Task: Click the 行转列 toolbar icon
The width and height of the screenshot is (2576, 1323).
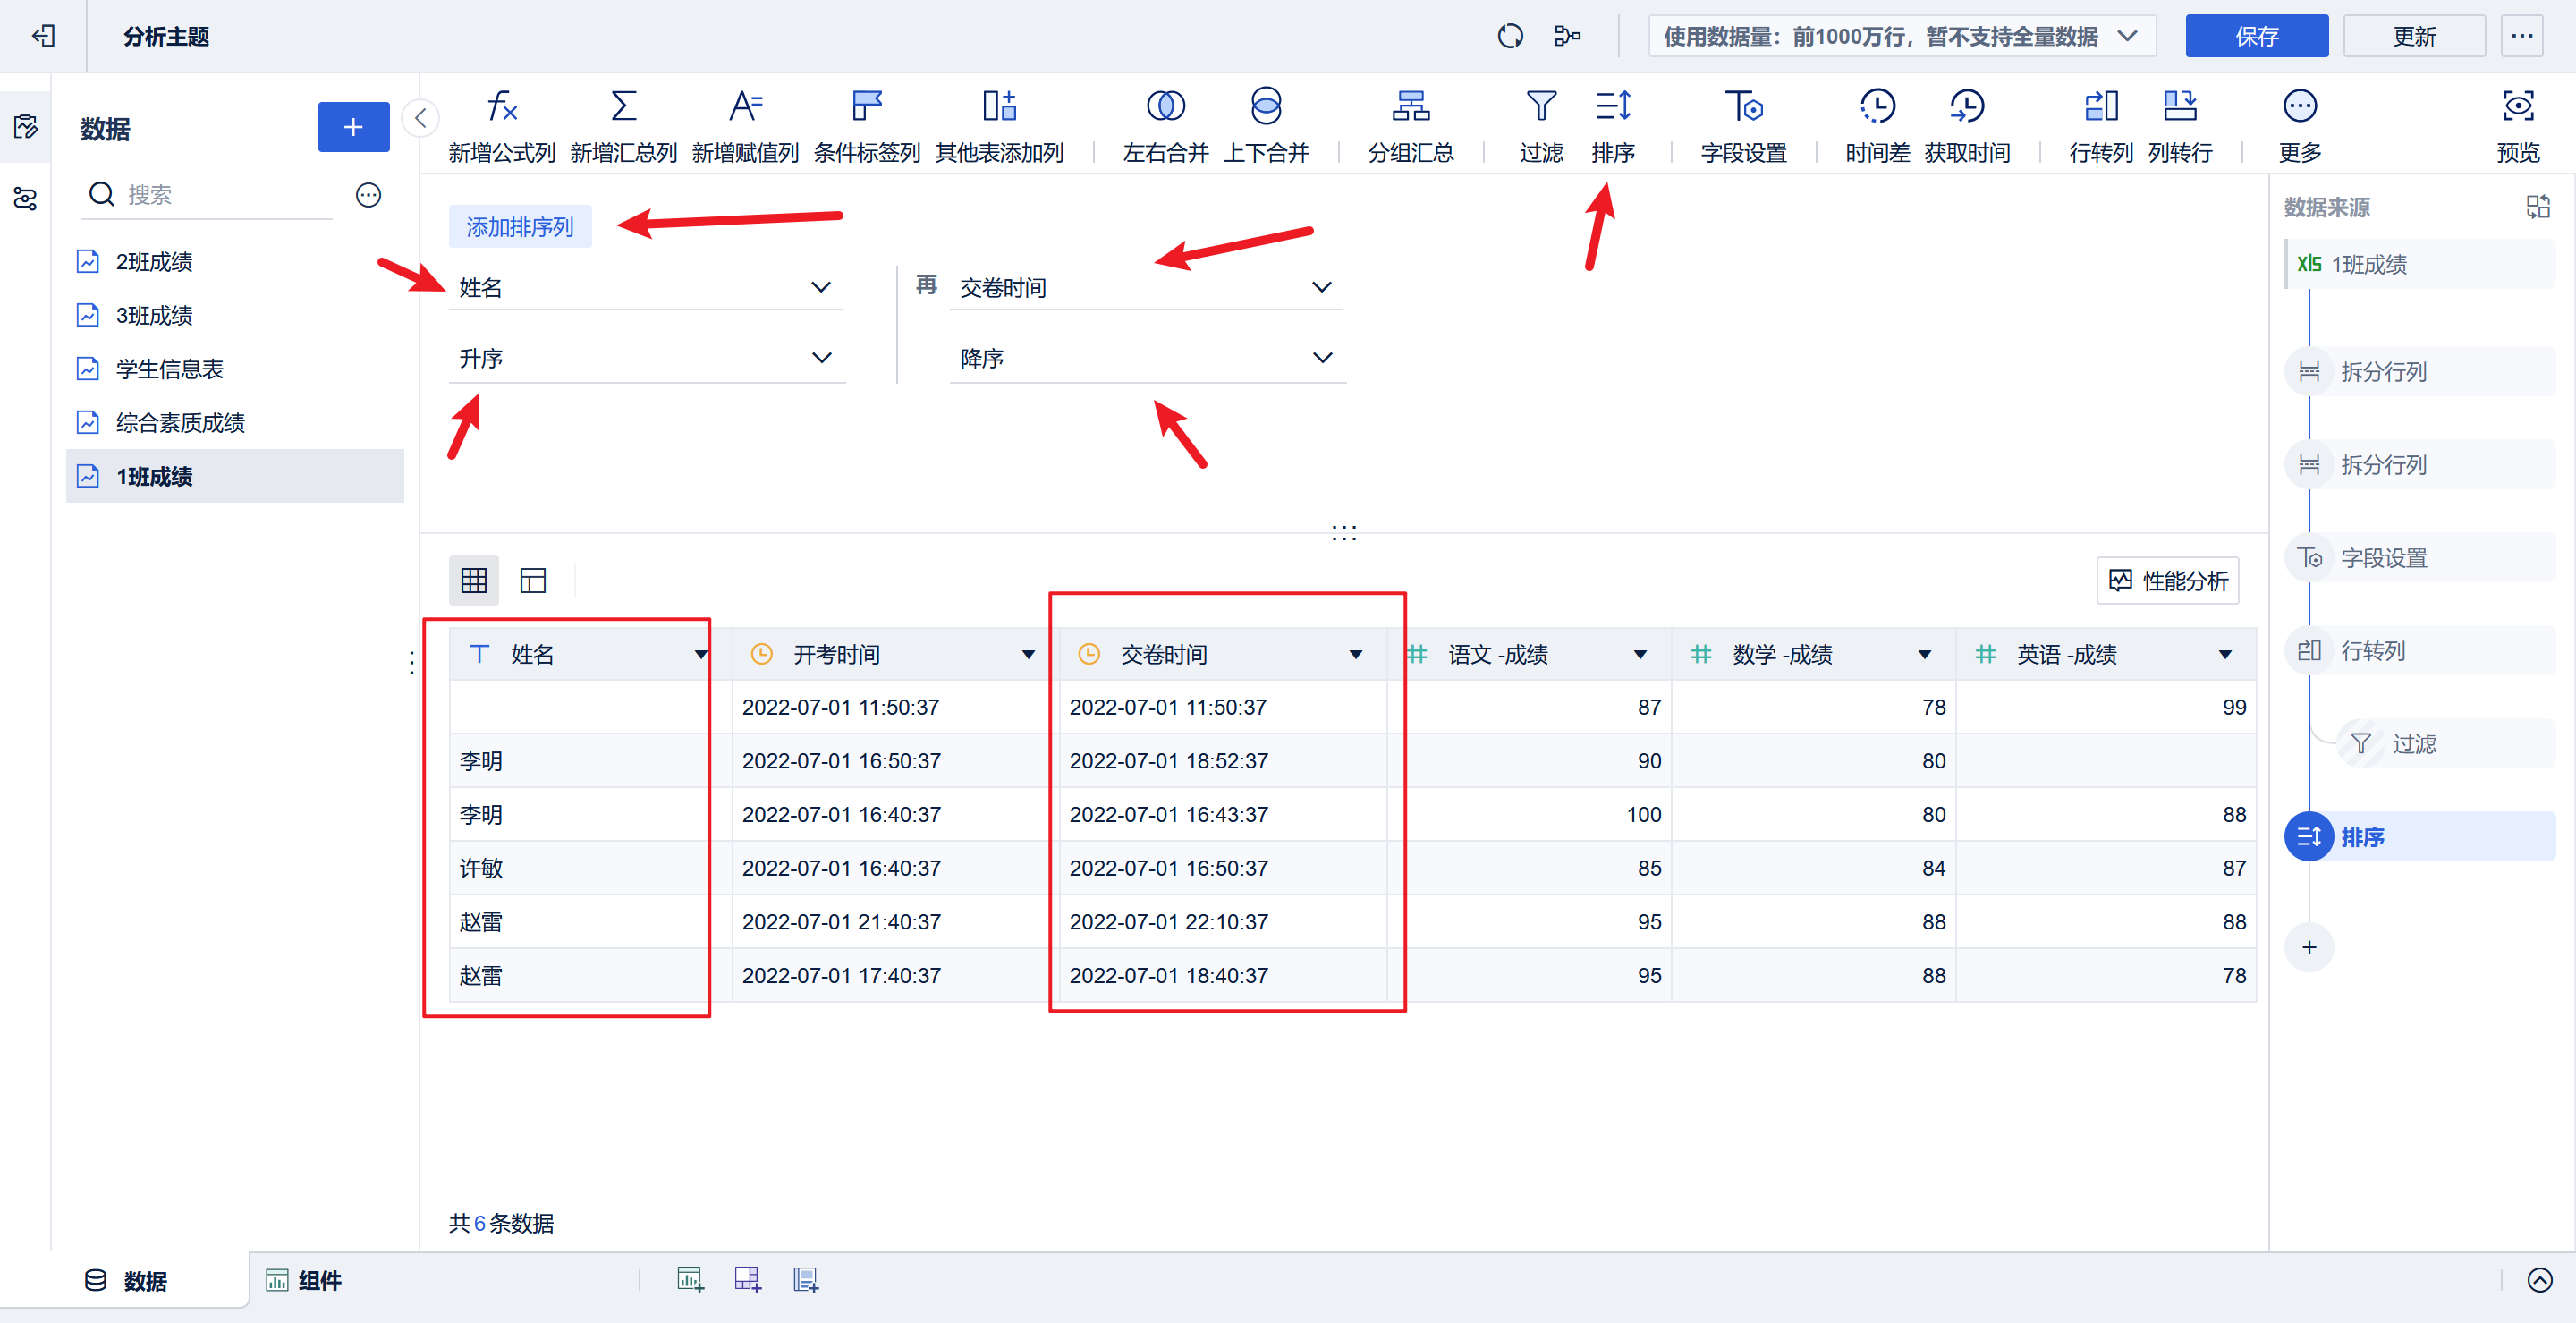Action: [2100, 106]
